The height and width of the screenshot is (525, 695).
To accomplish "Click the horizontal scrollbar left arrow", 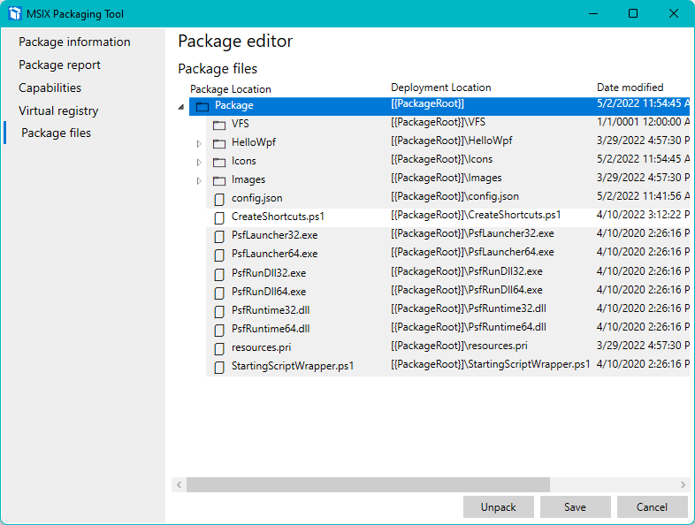I will [179, 484].
